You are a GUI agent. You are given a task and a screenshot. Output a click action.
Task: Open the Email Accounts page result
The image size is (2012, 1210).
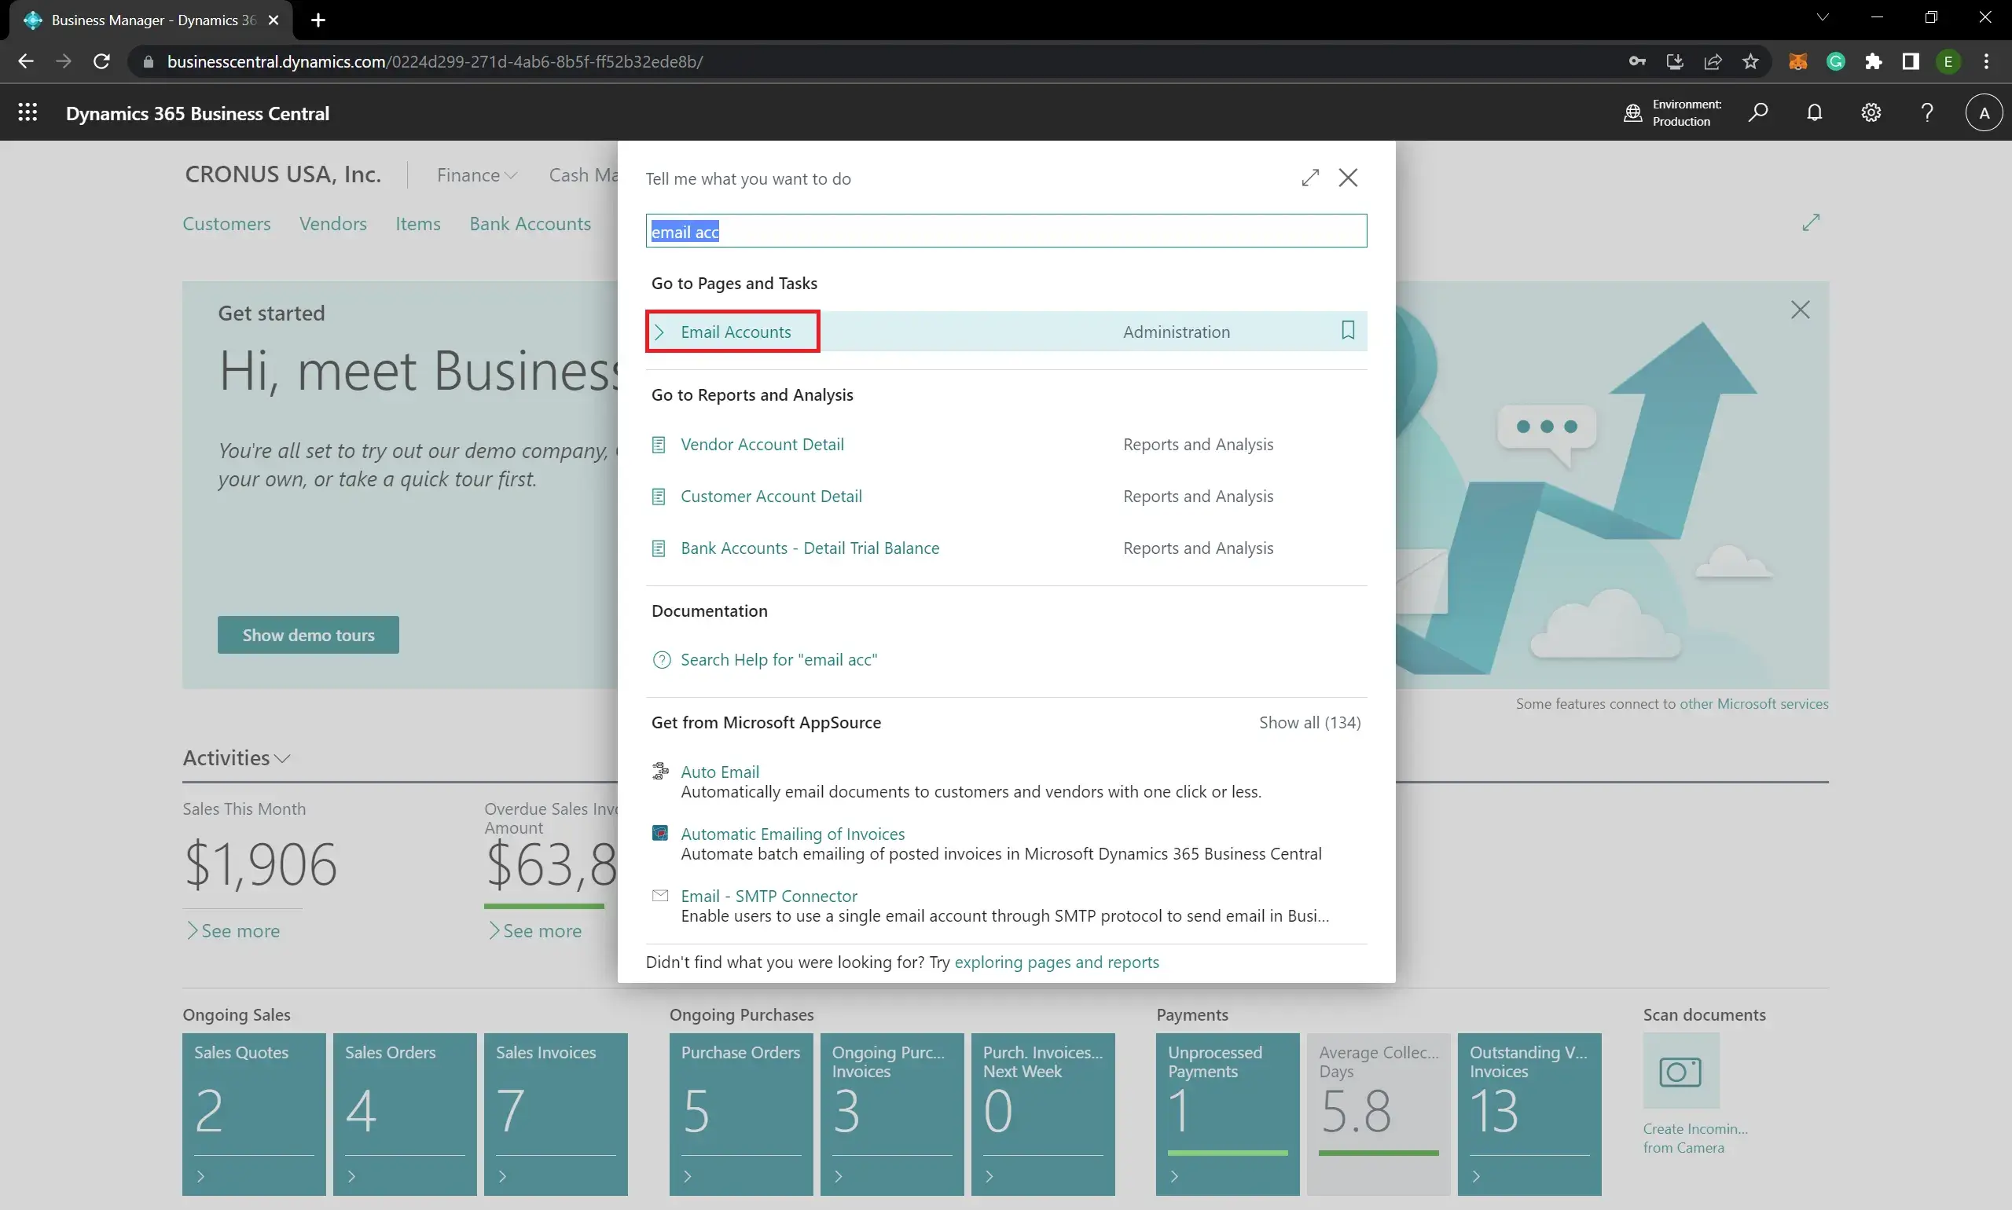pyautogui.click(x=736, y=331)
